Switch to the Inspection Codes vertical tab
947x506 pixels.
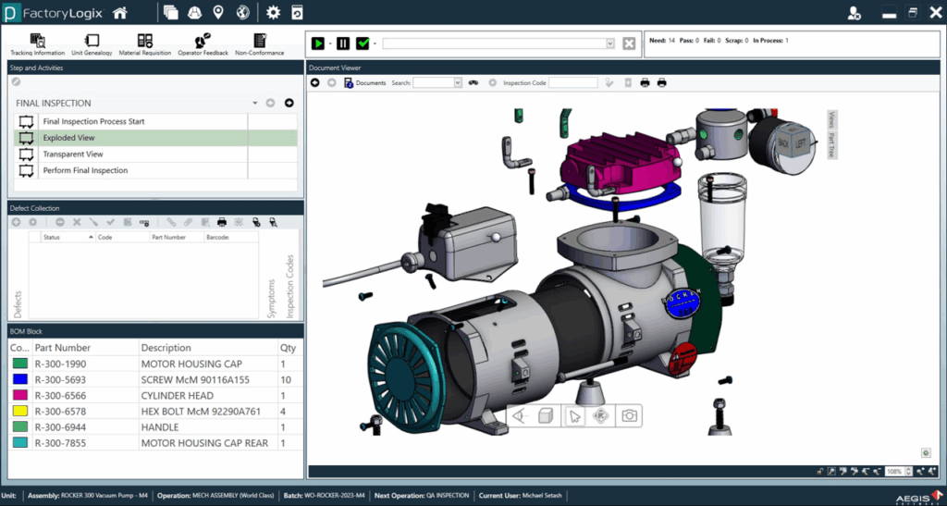(x=289, y=287)
